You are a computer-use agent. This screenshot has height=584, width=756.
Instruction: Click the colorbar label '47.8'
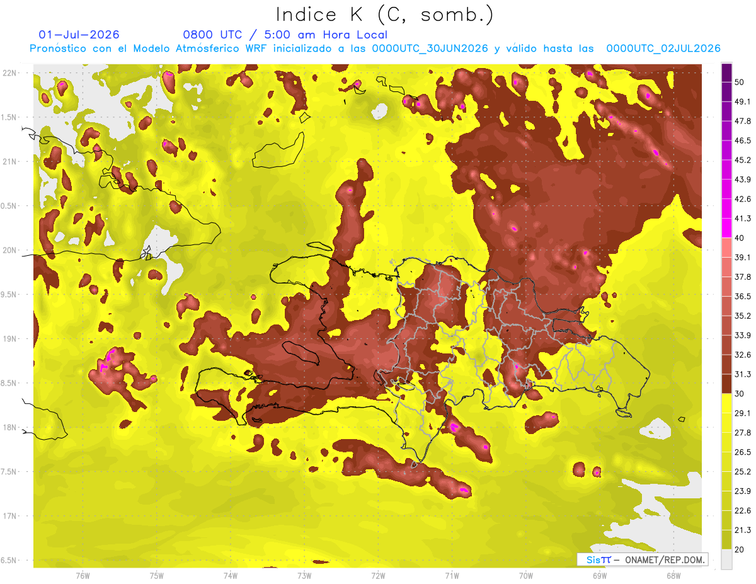(743, 121)
